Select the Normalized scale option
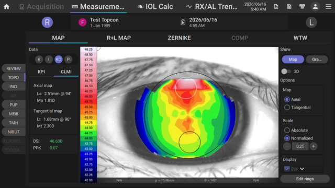This screenshot has width=335, height=188. (x=287, y=138)
